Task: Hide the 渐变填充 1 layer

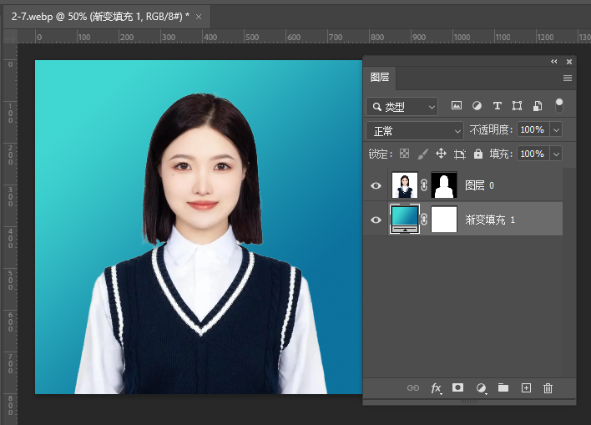Action: 376,220
